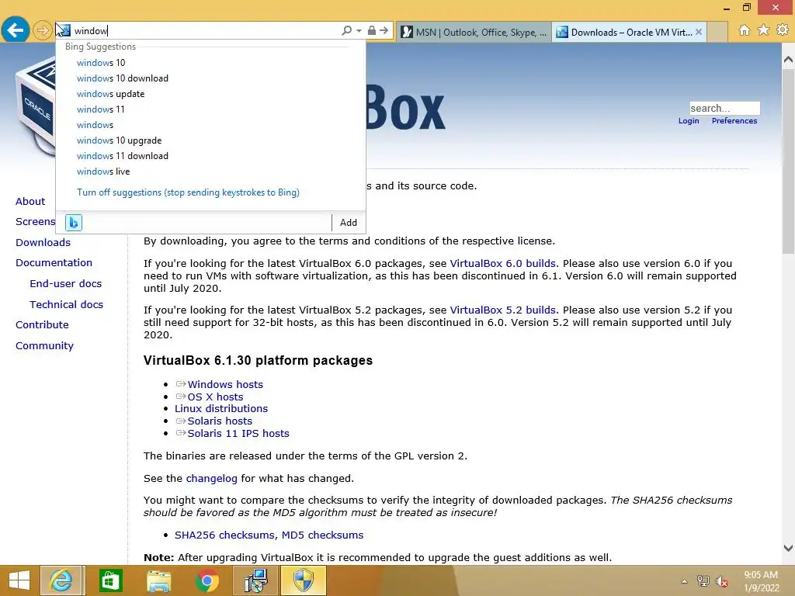This screenshot has height=596, width=795.
Task: Click the site favicon in the address bar
Action: coord(64,30)
